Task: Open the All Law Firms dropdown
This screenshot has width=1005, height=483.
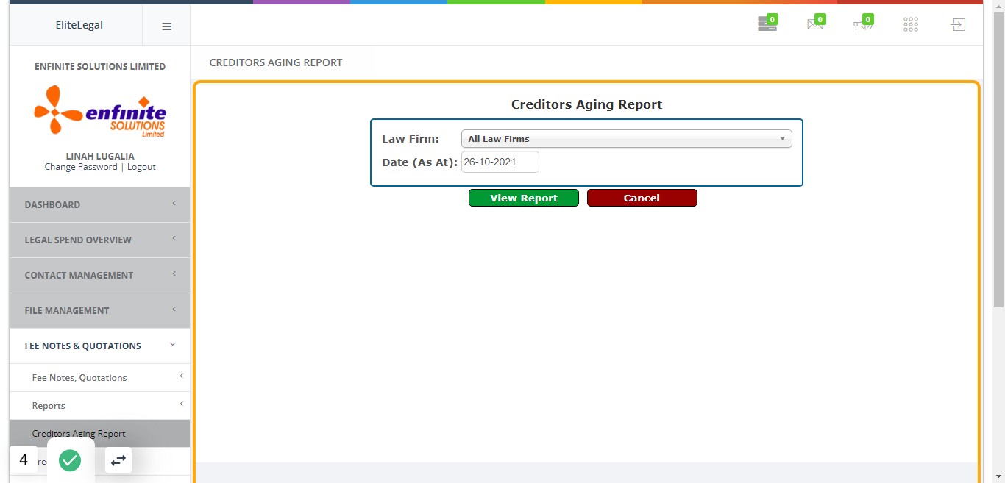Action: point(626,139)
